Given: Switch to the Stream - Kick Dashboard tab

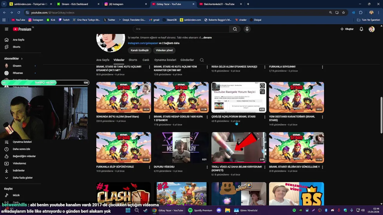Looking at the screenshot, I should [75, 4].
